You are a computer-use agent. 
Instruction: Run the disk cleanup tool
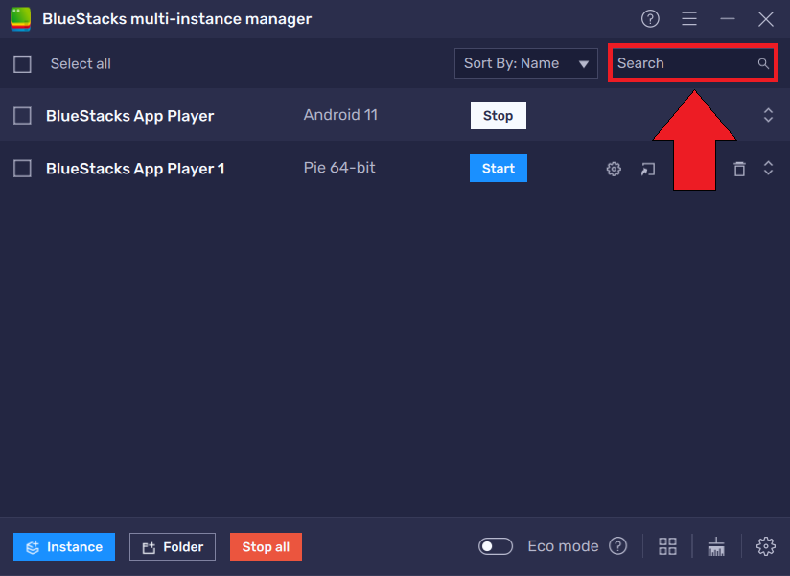716,545
